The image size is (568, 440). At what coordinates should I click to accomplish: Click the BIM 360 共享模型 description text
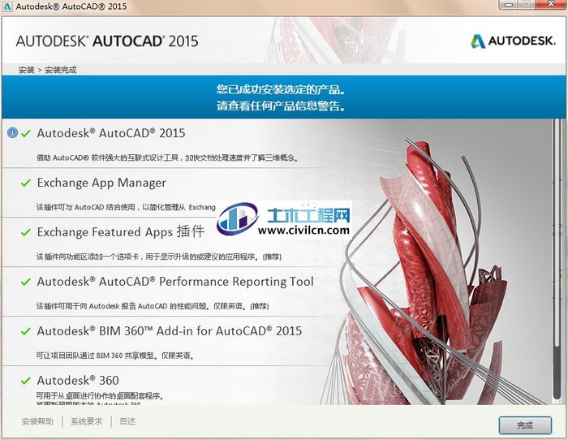(115, 356)
